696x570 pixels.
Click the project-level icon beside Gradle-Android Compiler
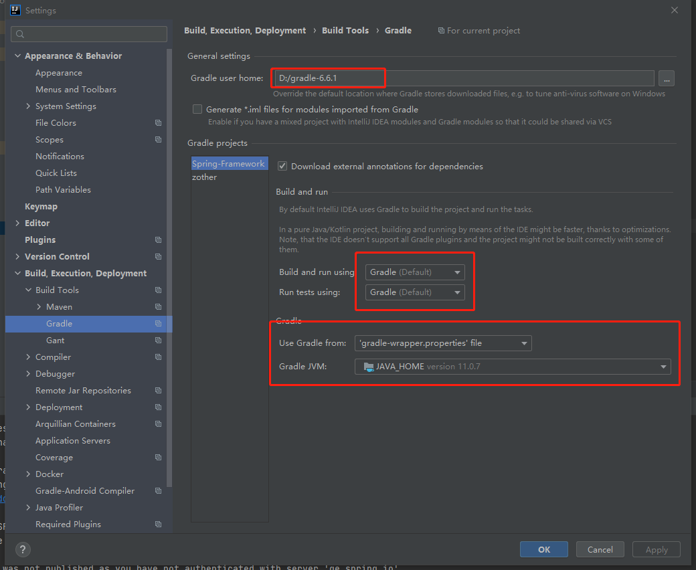[x=158, y=491]
